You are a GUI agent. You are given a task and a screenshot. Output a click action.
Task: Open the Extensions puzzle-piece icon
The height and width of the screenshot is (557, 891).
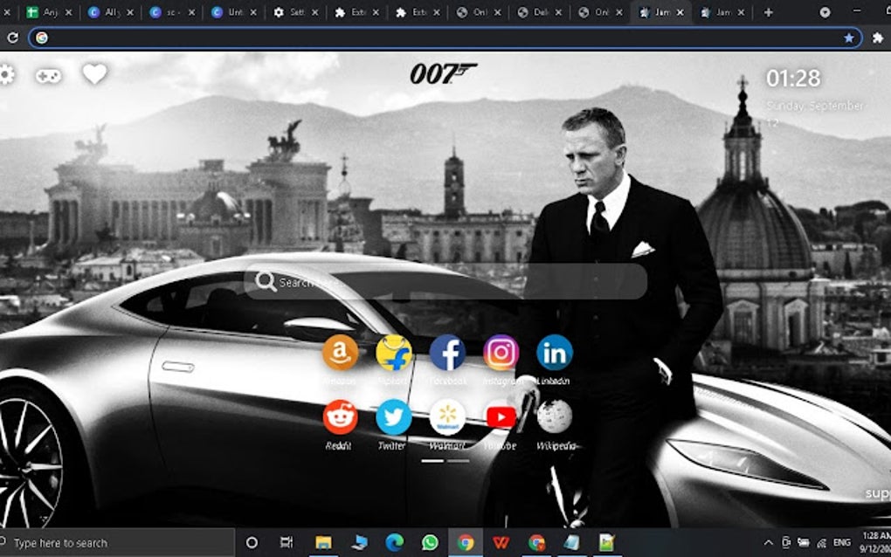[877, 38]
